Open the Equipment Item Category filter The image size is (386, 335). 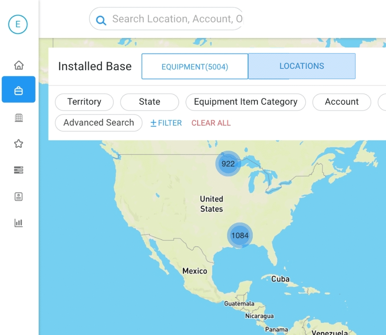coord(246,102)
